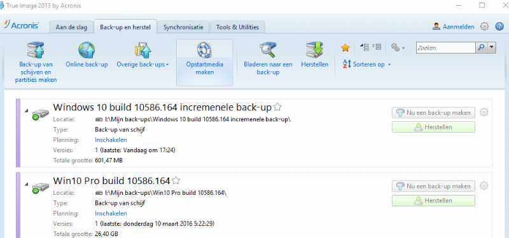Click Inschakelen planning link for Win10 Pro
This screenshot has height=238, width=509.
coord(111,213)
